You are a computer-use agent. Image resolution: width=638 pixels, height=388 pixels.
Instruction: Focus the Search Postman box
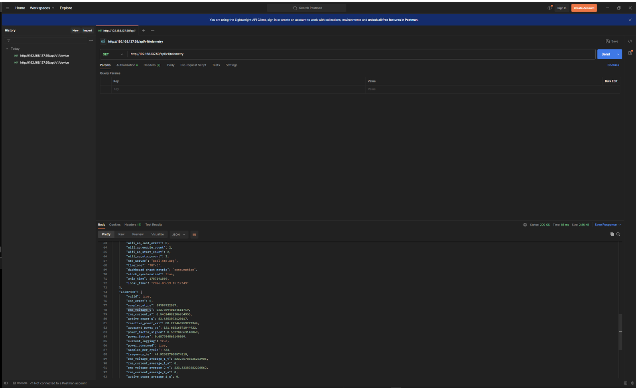tap(307, 8)
